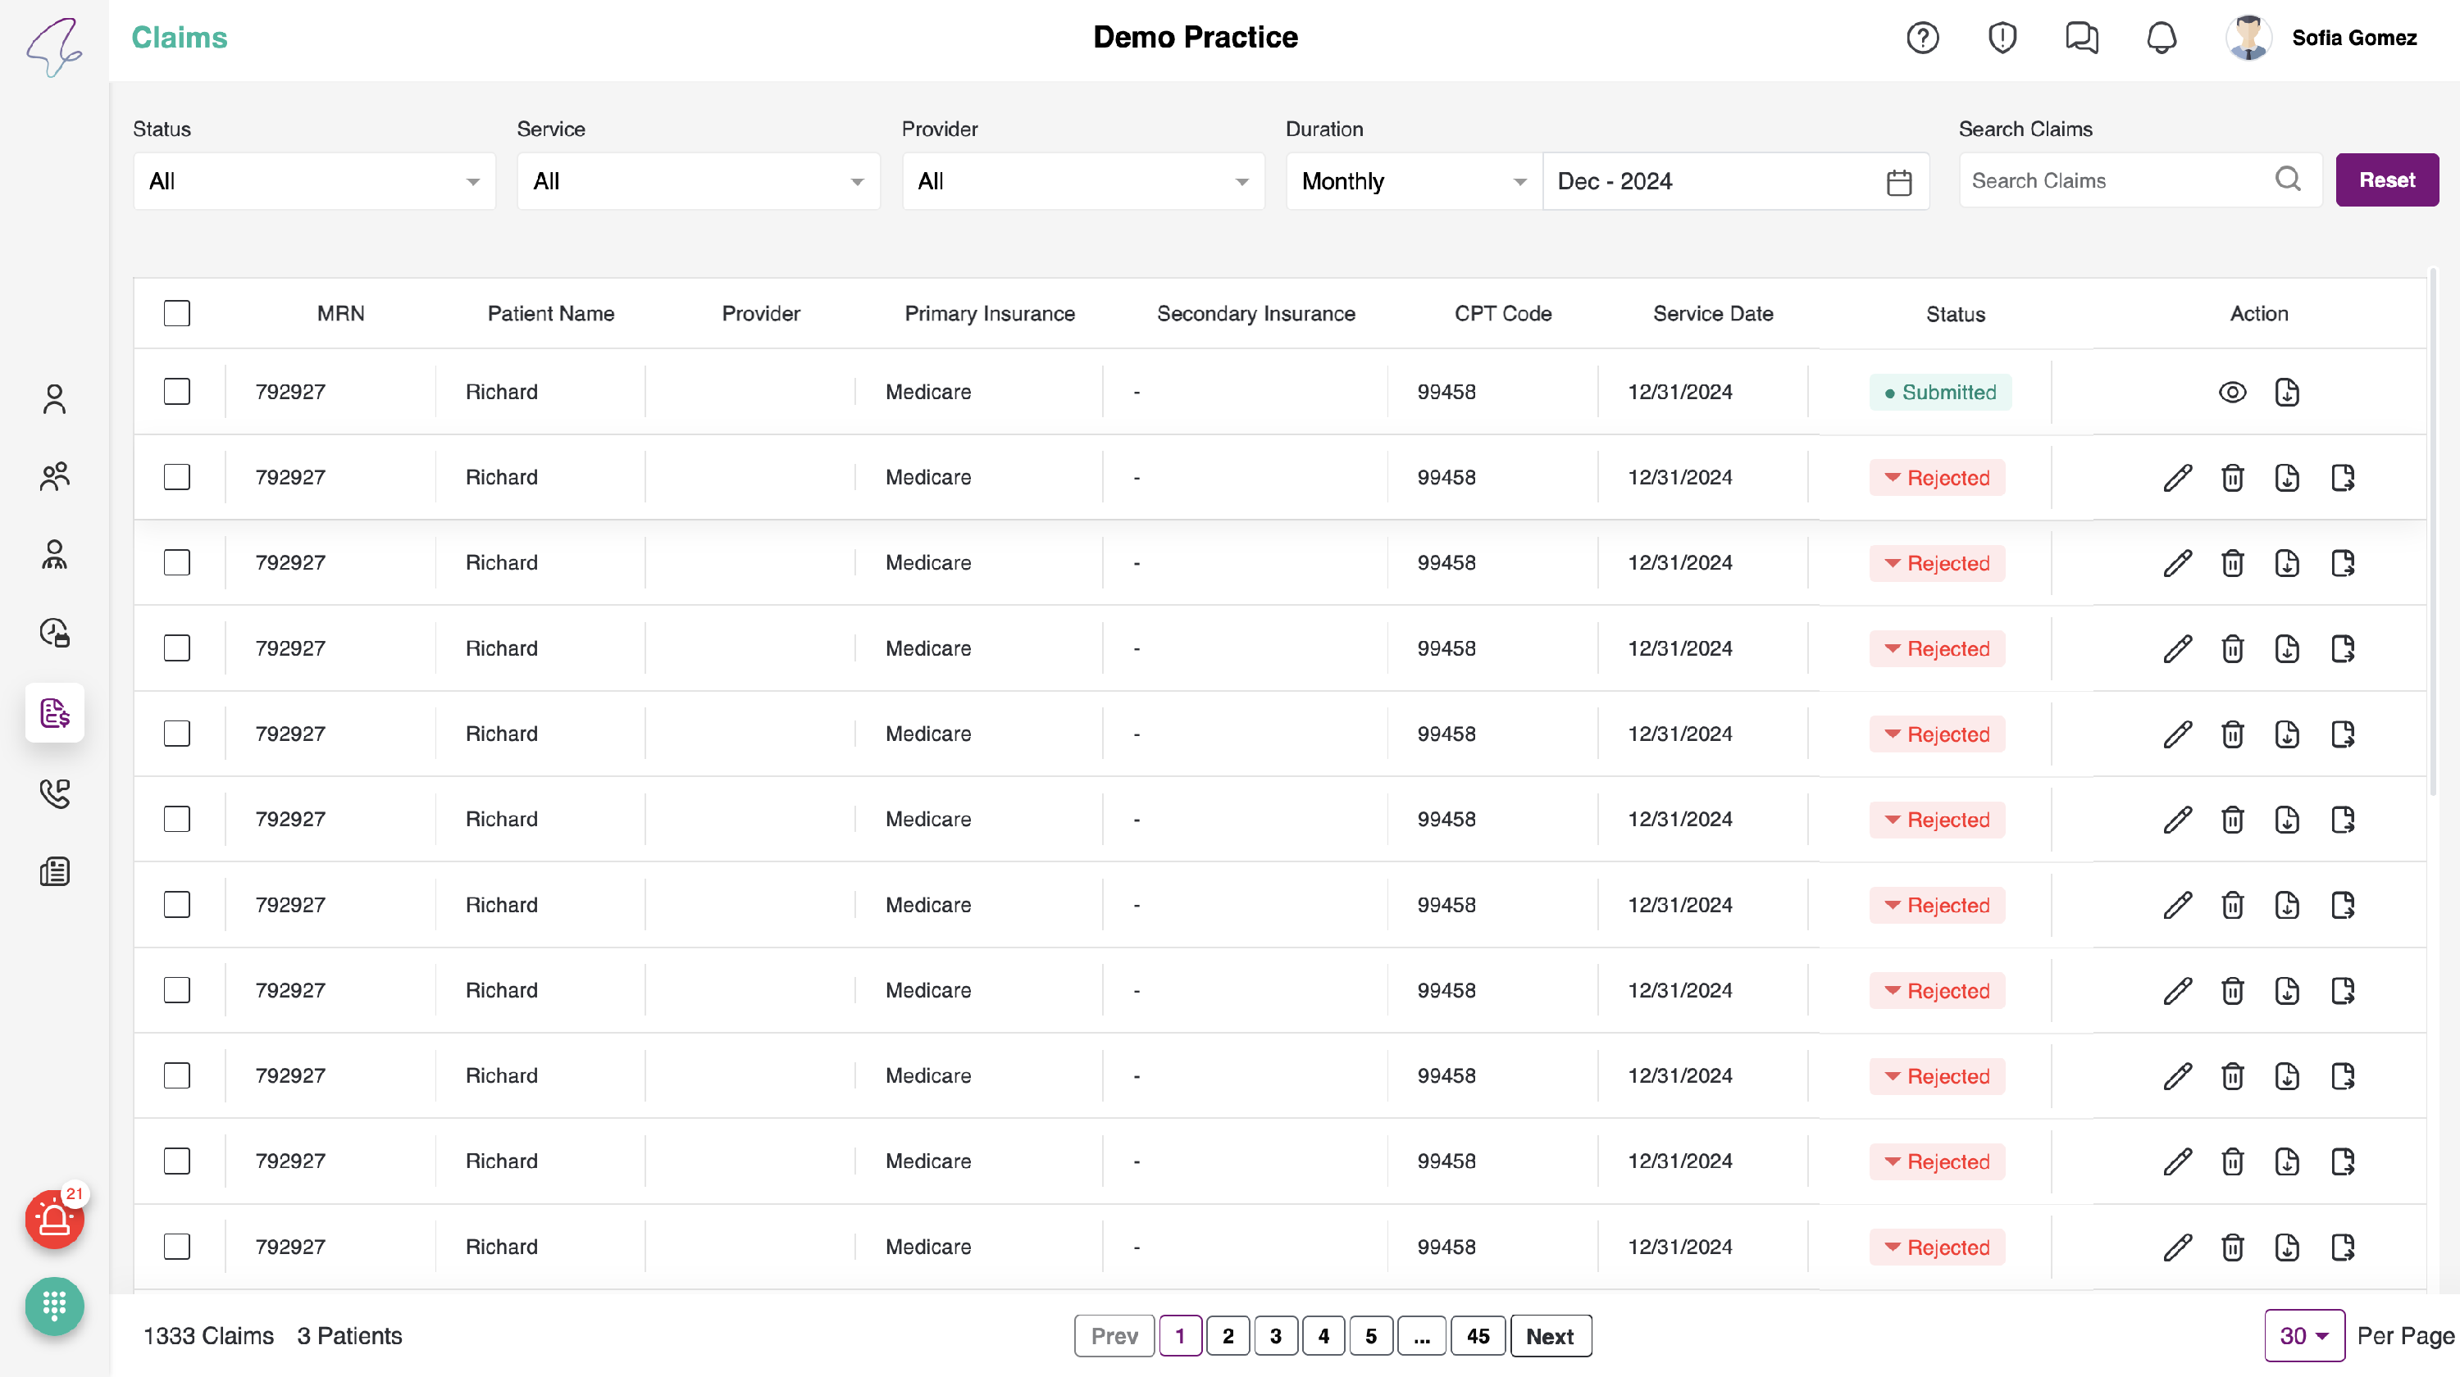Delete the second Rejected claim with the trash icon
2460x1377 pixels.
[x=2232, y=563]
